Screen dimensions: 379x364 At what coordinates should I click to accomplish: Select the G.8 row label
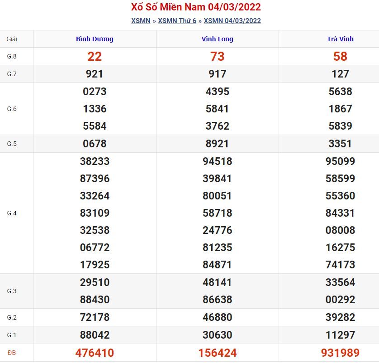12,56
